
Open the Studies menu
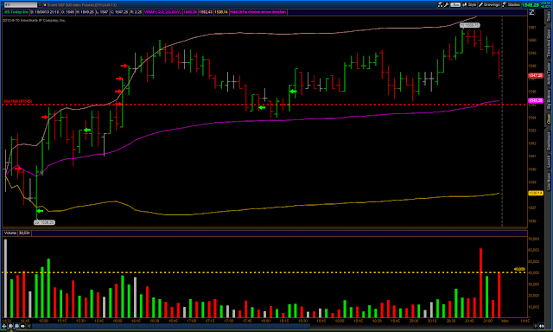coord(511,4)
